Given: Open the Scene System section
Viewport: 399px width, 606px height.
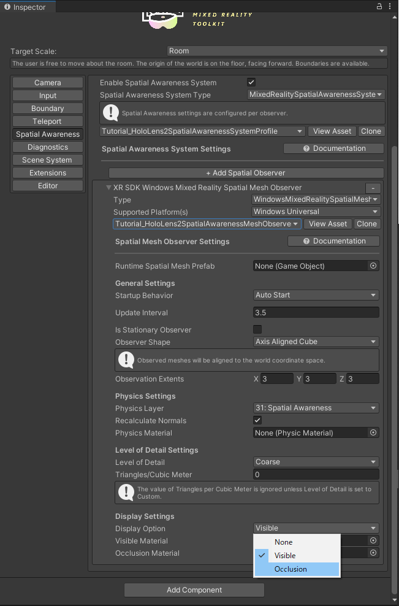Looking at the screenshot, I should (x=48, y=160).
